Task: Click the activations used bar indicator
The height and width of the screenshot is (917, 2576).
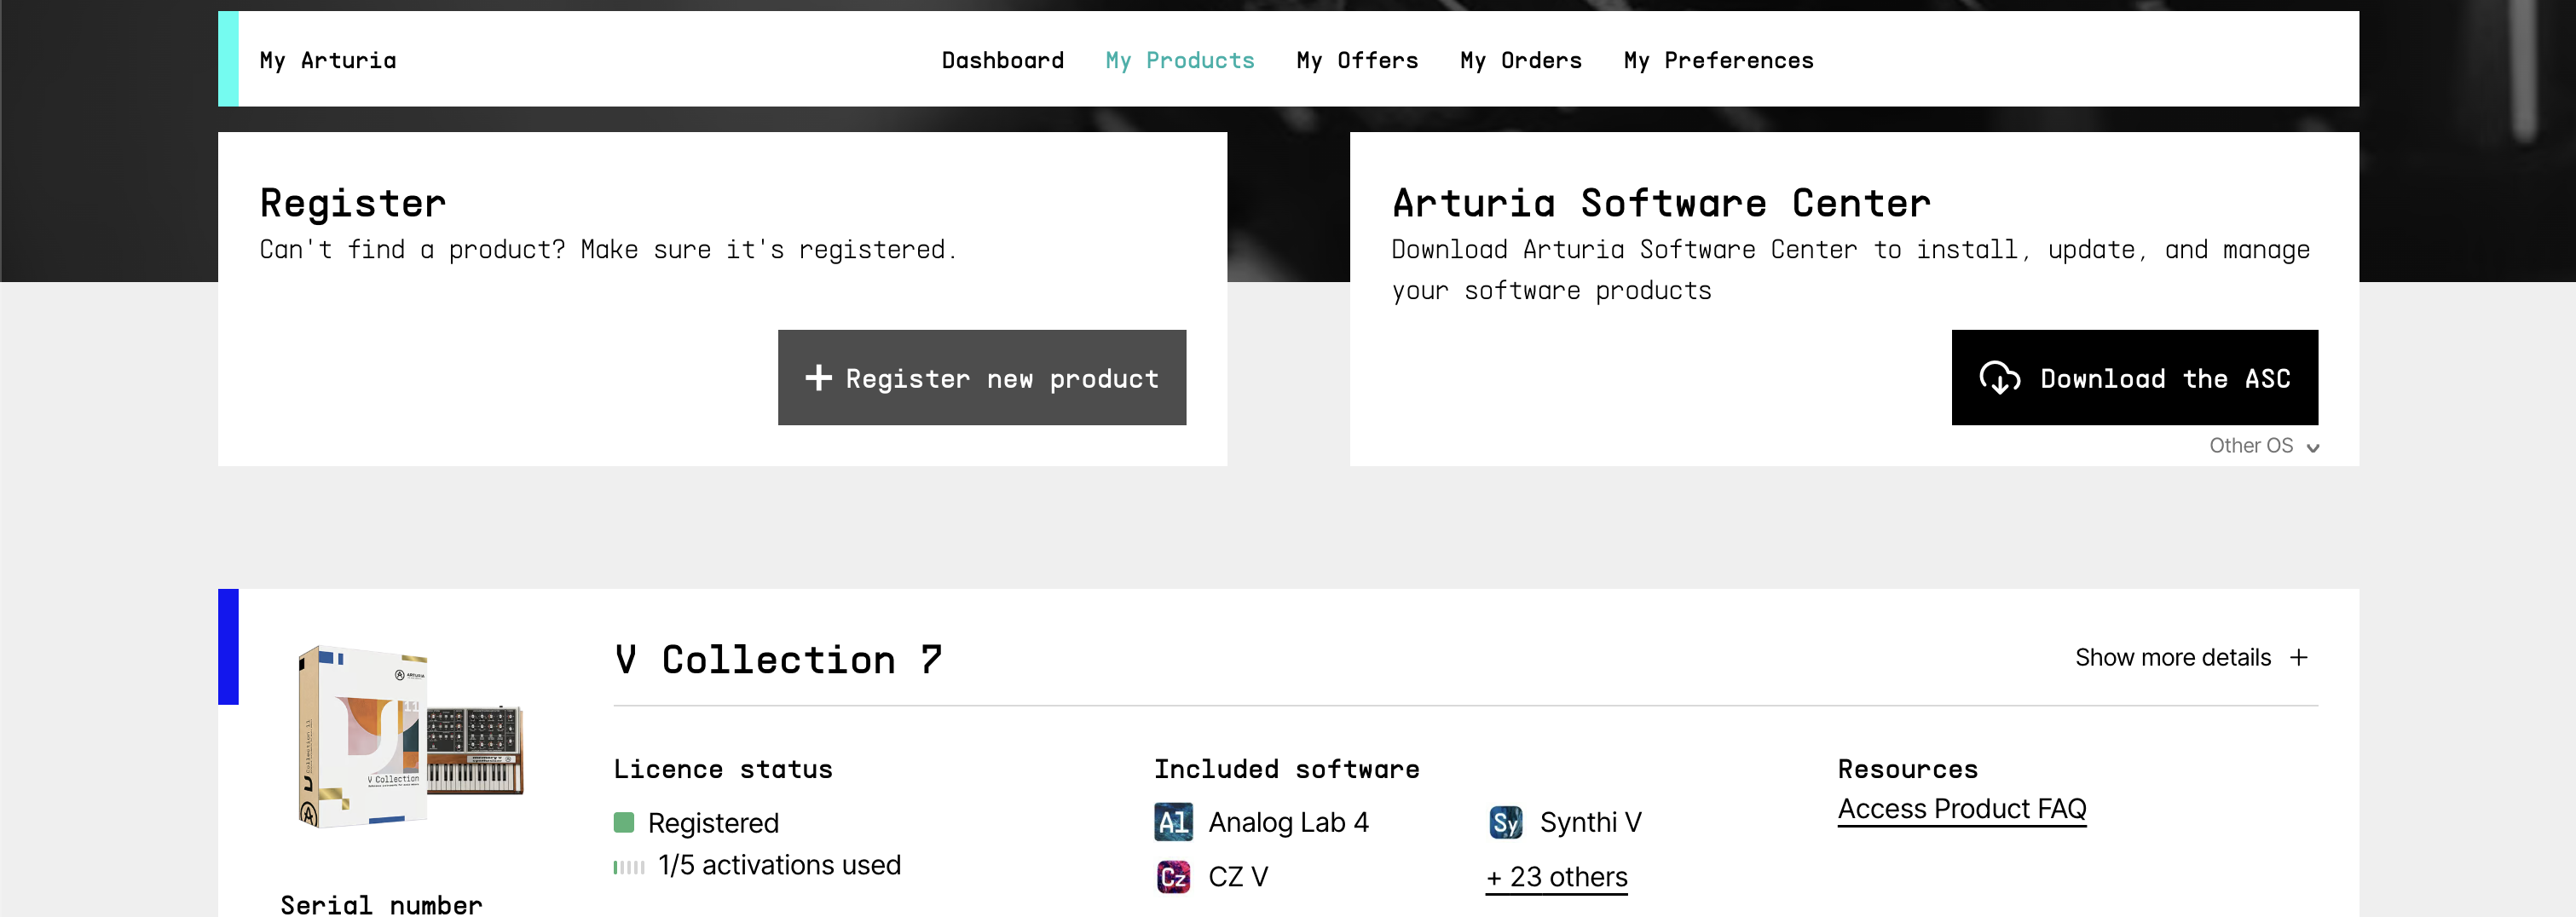Action: point(629,867)
